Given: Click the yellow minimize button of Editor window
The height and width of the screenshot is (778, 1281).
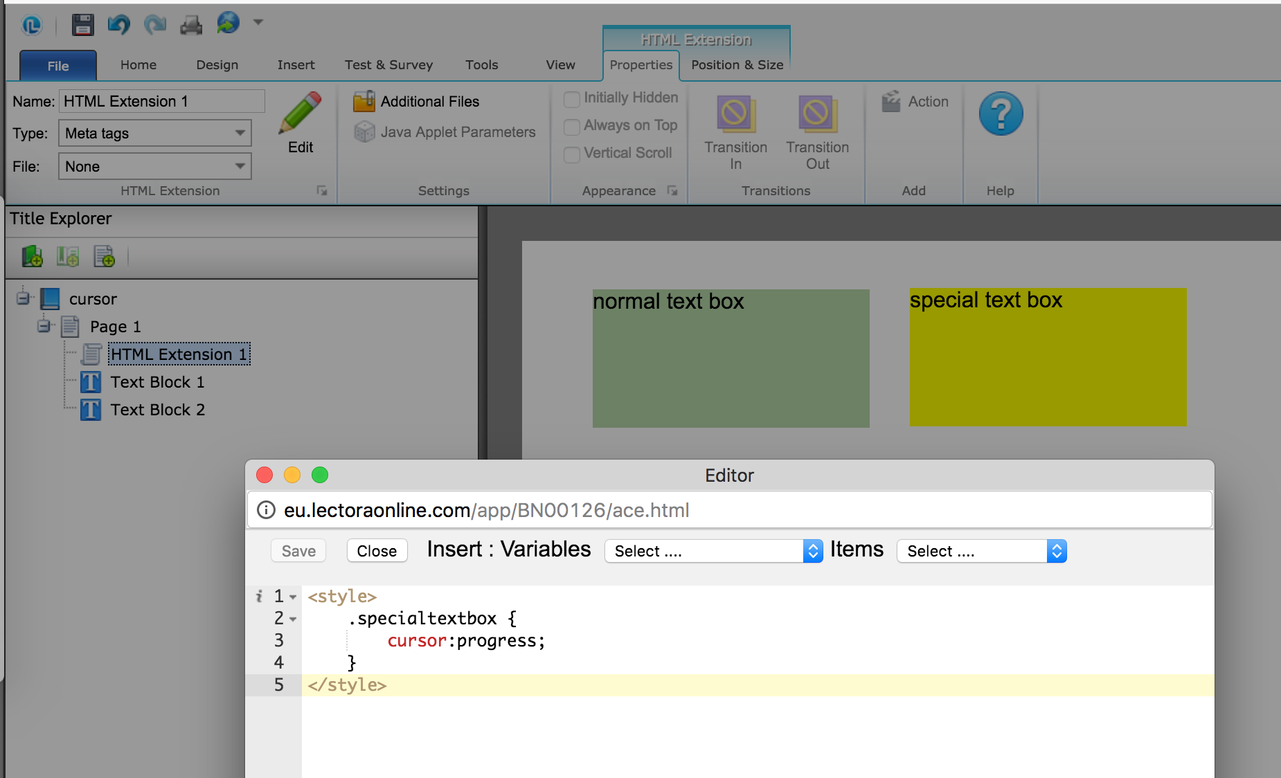Looking at the screenshot, I should pyautogui.click(x=292, y=475).
